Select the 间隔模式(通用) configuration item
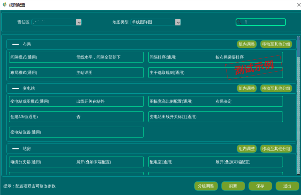 [76, 57]
